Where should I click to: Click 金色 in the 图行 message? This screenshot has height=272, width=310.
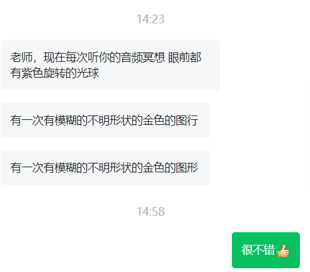point(154,121)
